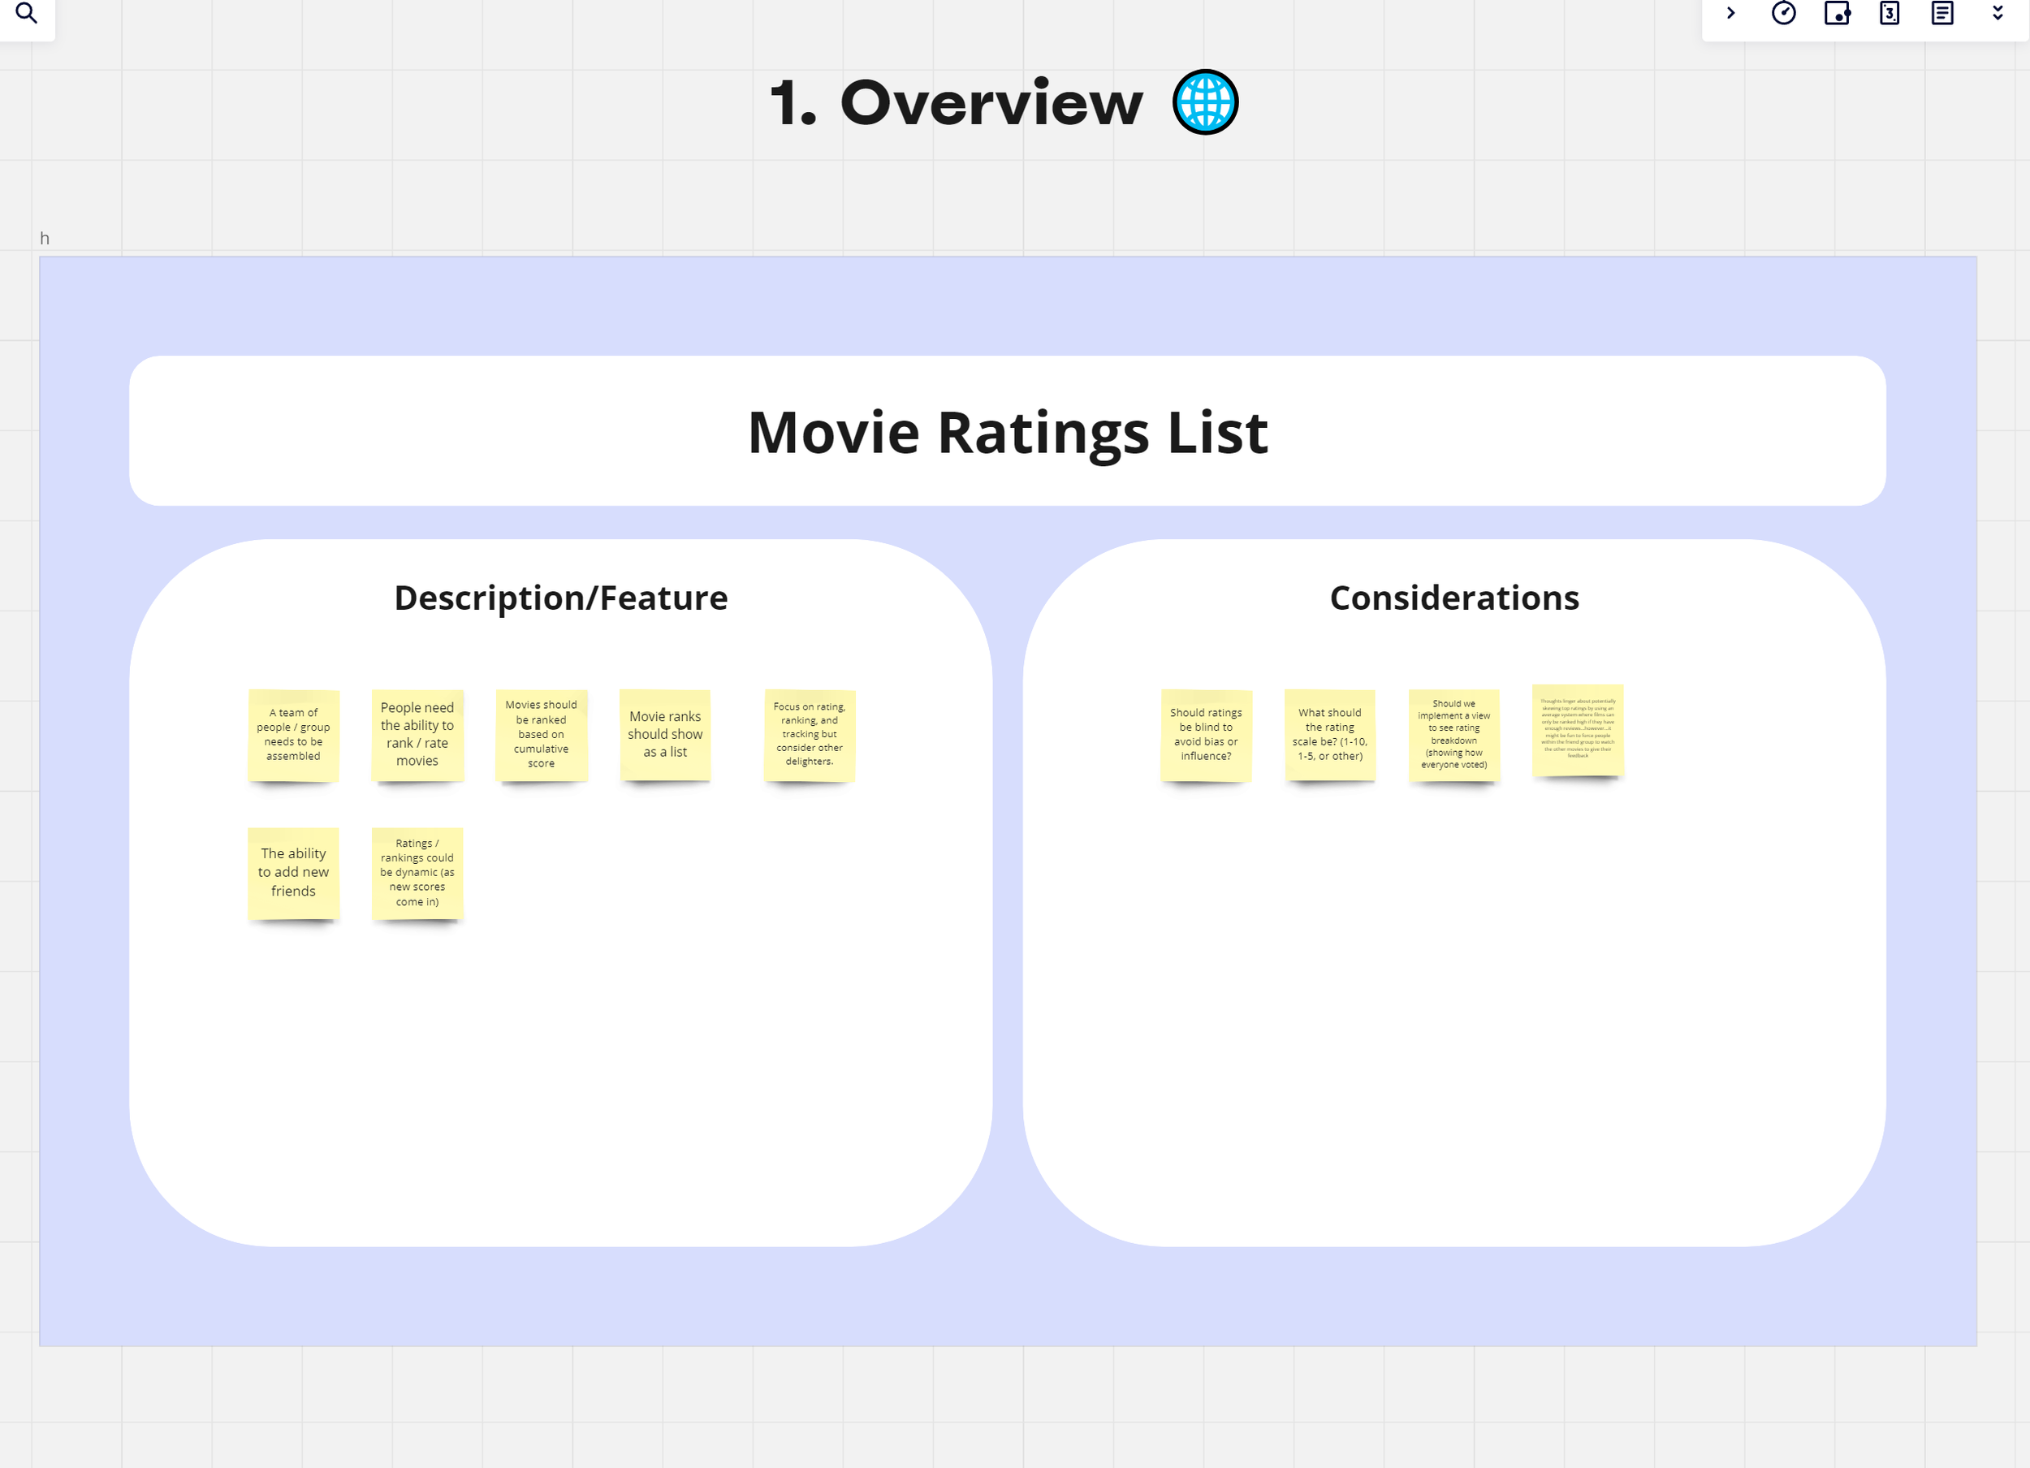Select sticky note 'A team of people'
This screenshot has height=1468, width=2030.
coord(294,735)
